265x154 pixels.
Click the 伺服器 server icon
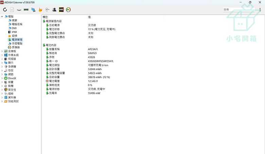tap(6, 59)
